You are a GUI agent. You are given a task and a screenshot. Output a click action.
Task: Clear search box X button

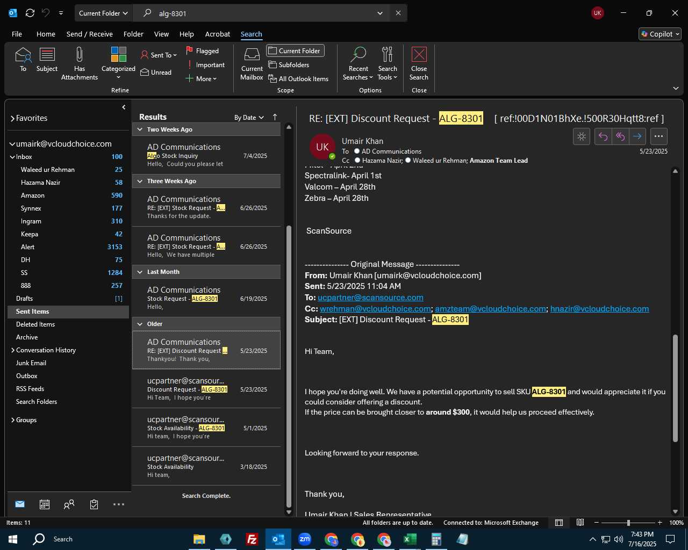coord(398,13)
